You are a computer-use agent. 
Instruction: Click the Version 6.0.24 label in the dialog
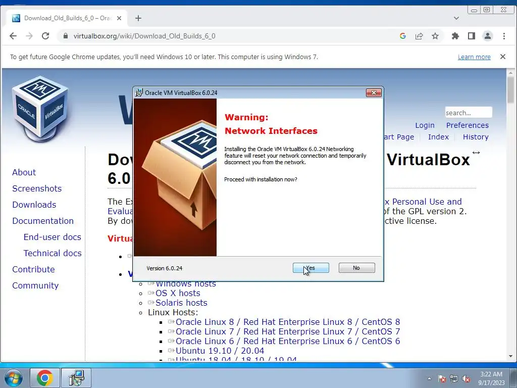tap(164, 268)
